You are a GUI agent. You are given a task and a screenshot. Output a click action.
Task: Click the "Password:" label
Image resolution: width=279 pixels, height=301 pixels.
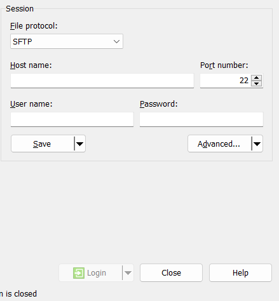pyautogui.click(x=159, y=104)
